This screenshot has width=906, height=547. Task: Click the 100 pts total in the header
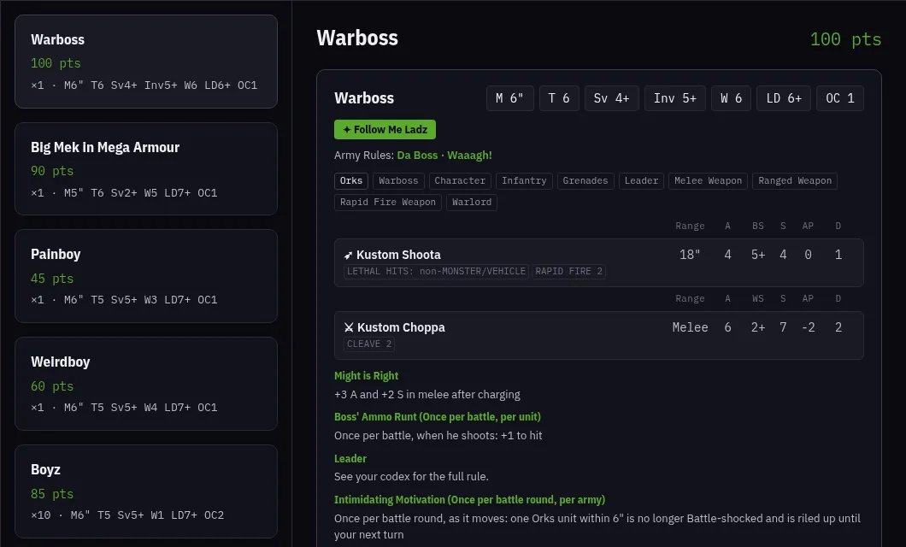pyautogui.click(x=845, y=39)
